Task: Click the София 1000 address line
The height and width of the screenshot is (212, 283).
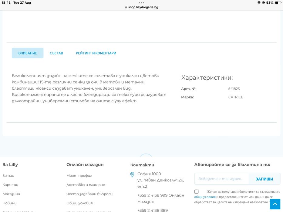Action: (x=149, y=174)
